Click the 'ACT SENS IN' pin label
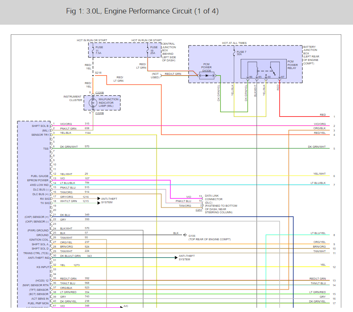The width and height of the screenshot is (353, 312). coord(40,299)
